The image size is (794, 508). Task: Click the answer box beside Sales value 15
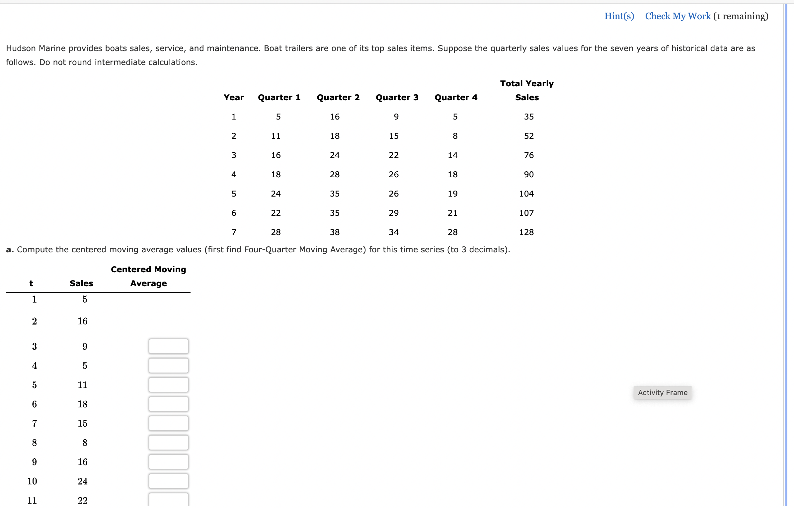(x=168, y=423)
